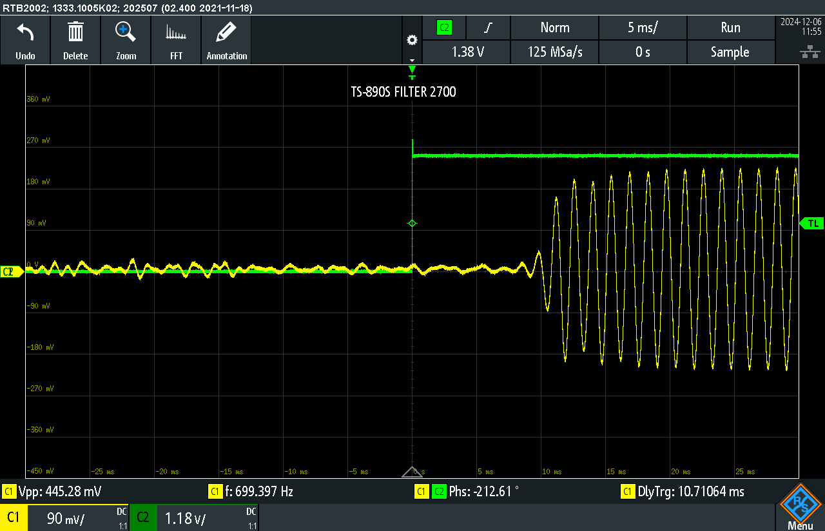Image resolution: width=825 pixels, height=531 pixels.
Task: Open the FFT spectrum analysis
Action: pyautogui.click(x=176, y=32)
